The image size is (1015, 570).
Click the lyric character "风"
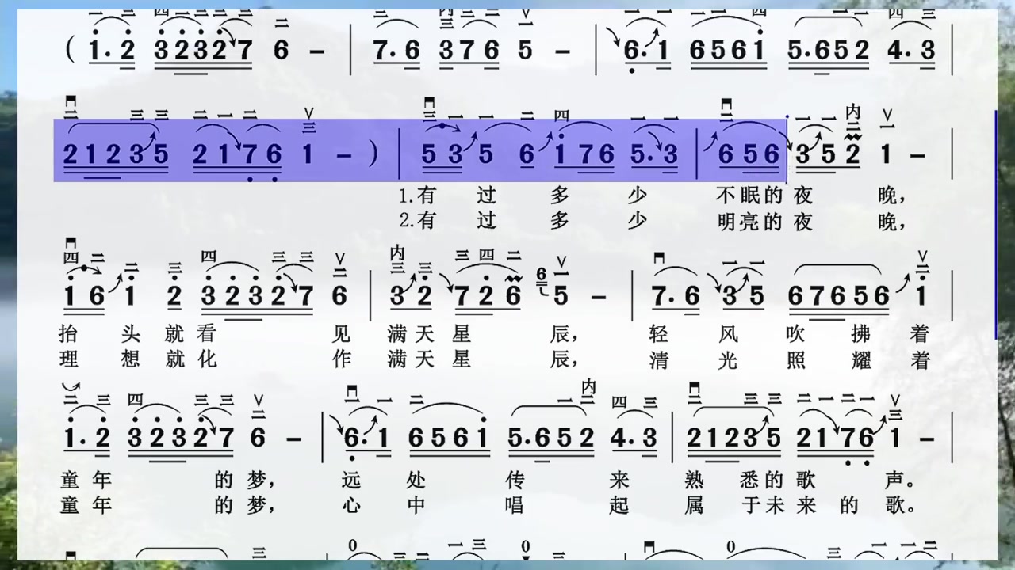coord(729,335)
